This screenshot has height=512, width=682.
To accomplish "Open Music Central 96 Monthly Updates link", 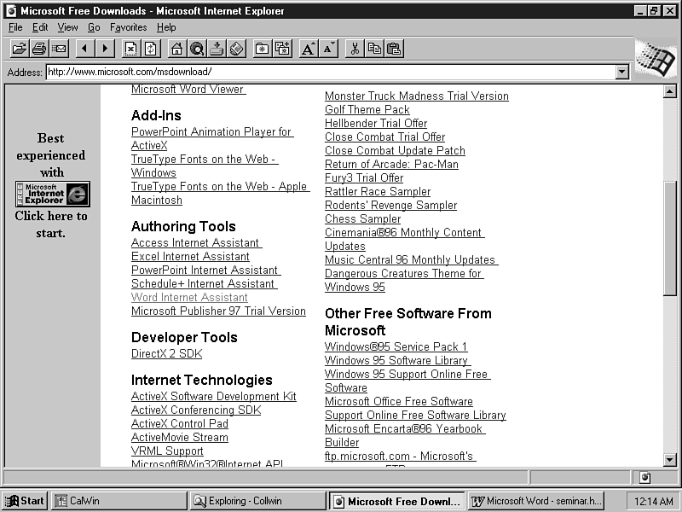I will pos(410,260).
